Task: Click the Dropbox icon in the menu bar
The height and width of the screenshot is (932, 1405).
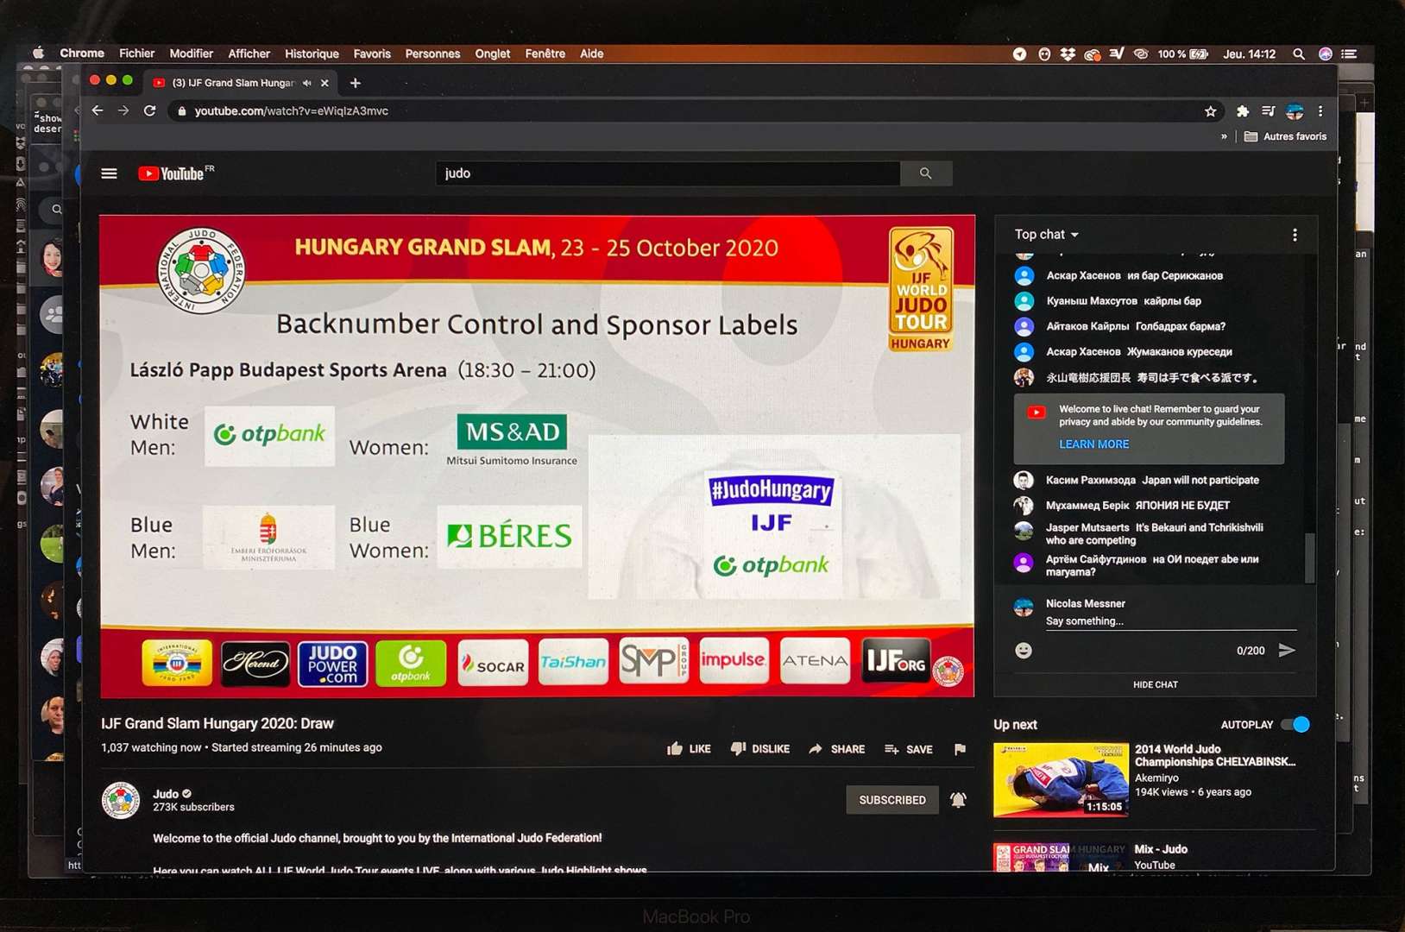Action: (x=1068, y=54)
